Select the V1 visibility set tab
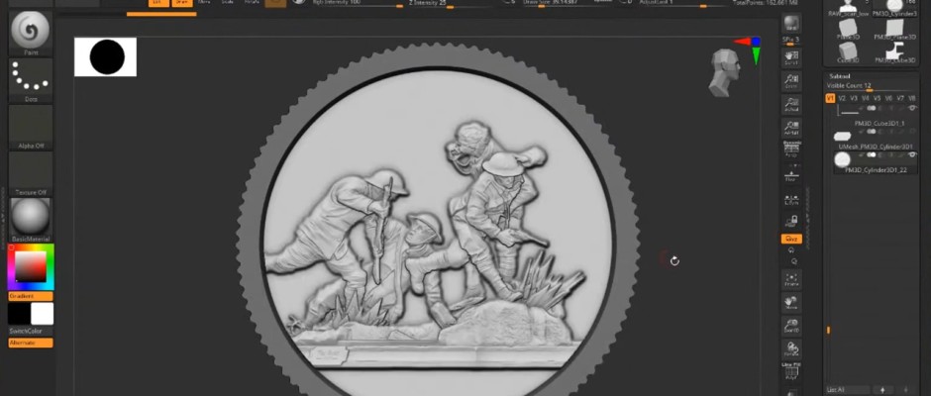 tap(830, 98)
